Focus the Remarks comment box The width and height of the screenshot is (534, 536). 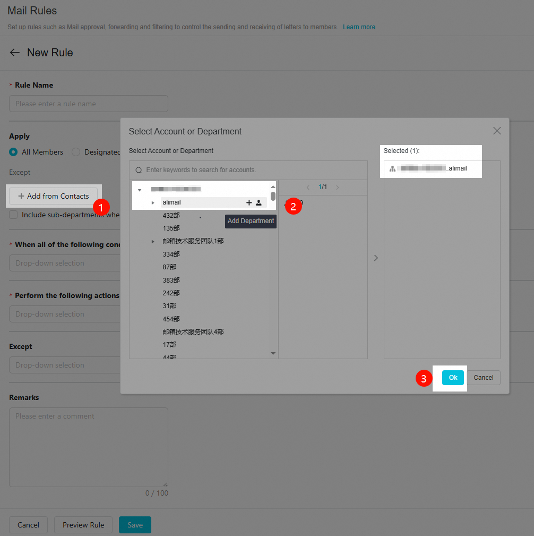click(x=89, y=447)
